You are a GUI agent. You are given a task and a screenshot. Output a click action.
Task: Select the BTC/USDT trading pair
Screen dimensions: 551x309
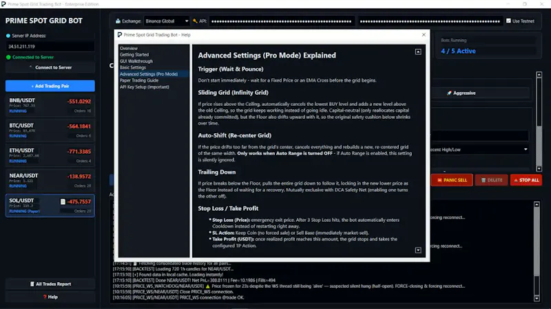point(50,130)
